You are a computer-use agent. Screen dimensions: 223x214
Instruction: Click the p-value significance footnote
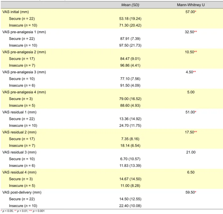[x=23, y=211]
